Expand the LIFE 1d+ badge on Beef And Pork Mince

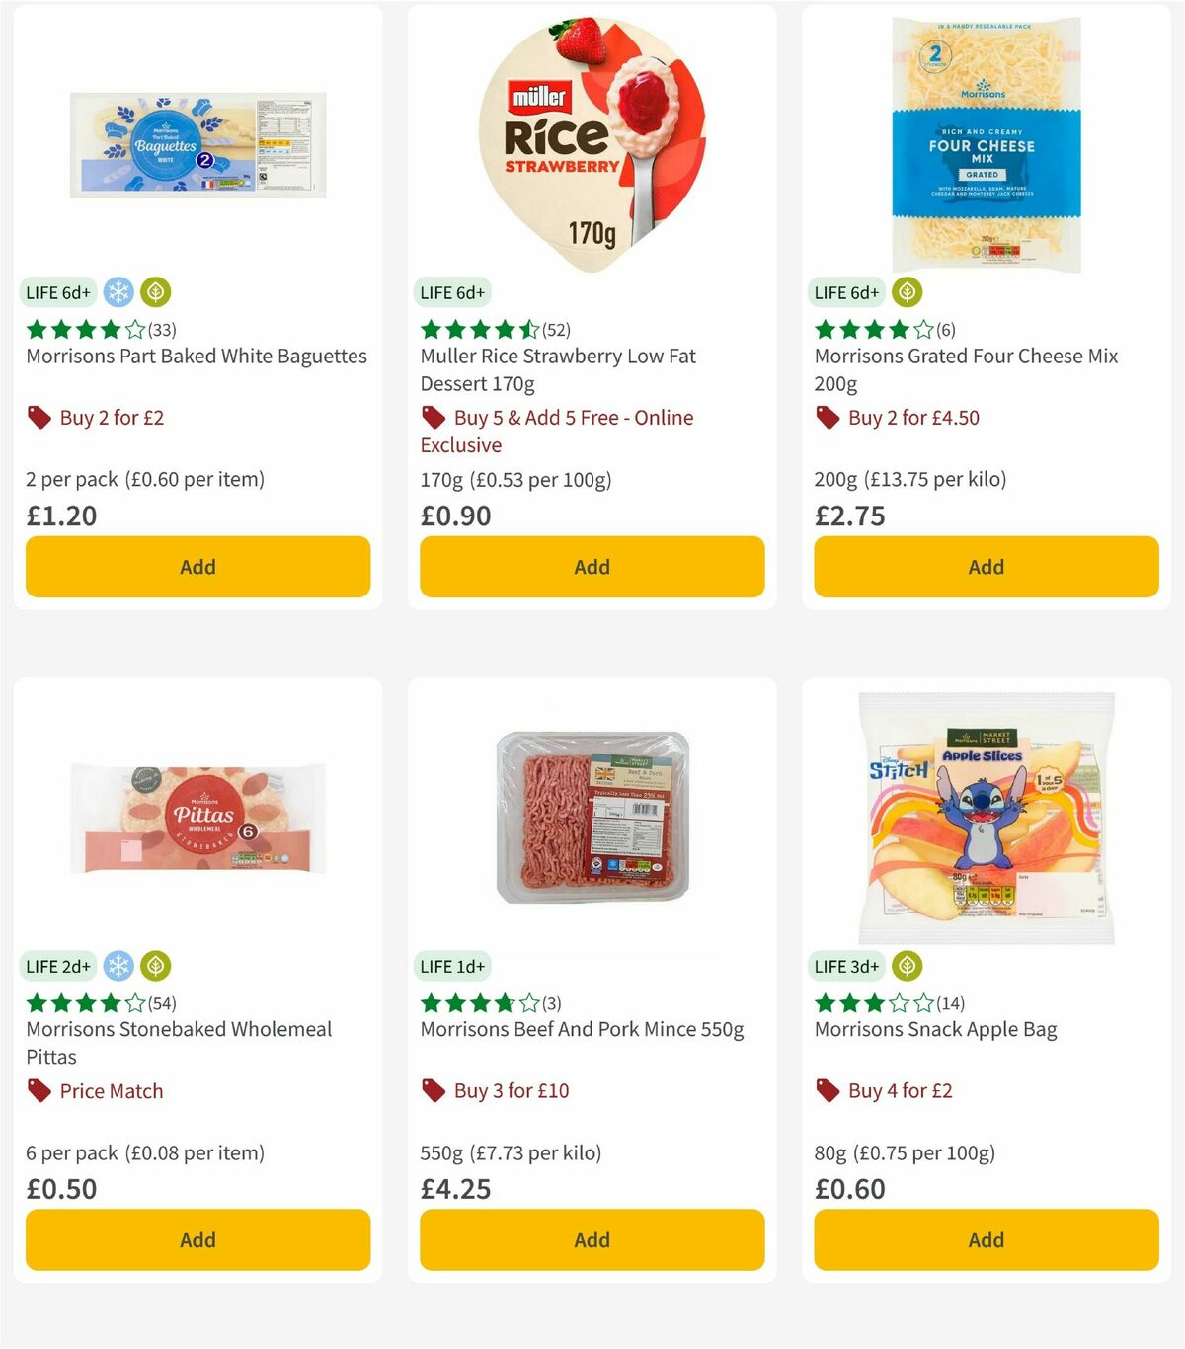click(x=452, y=966)
